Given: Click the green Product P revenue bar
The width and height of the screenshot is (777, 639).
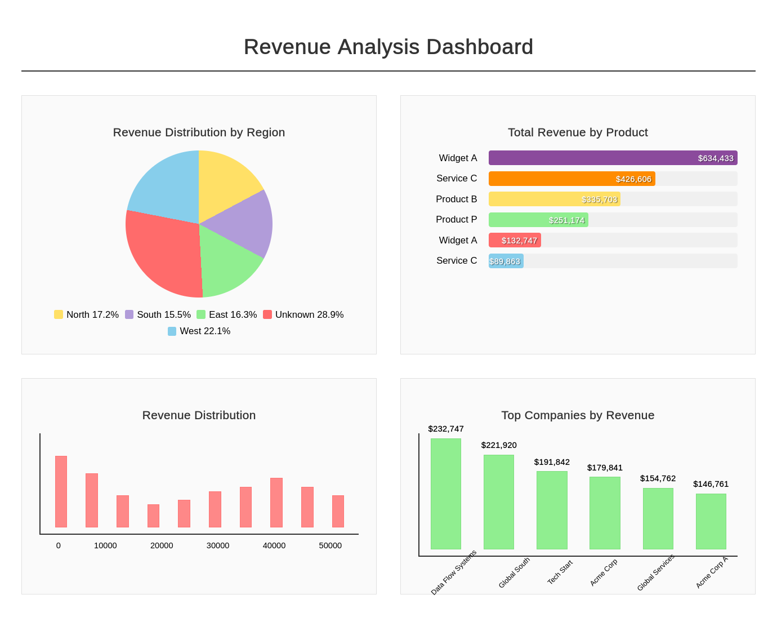Looking at the screenshot, I should [538, 220].
